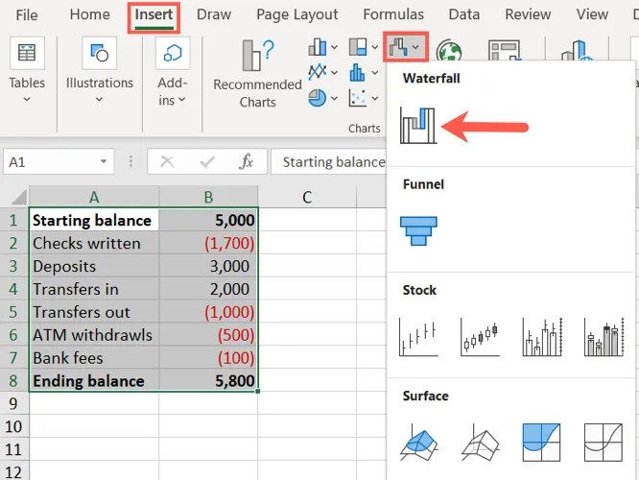Select the Waterfall chart type
The width and height of the screenshot is (639, 480).
point(418,126)
